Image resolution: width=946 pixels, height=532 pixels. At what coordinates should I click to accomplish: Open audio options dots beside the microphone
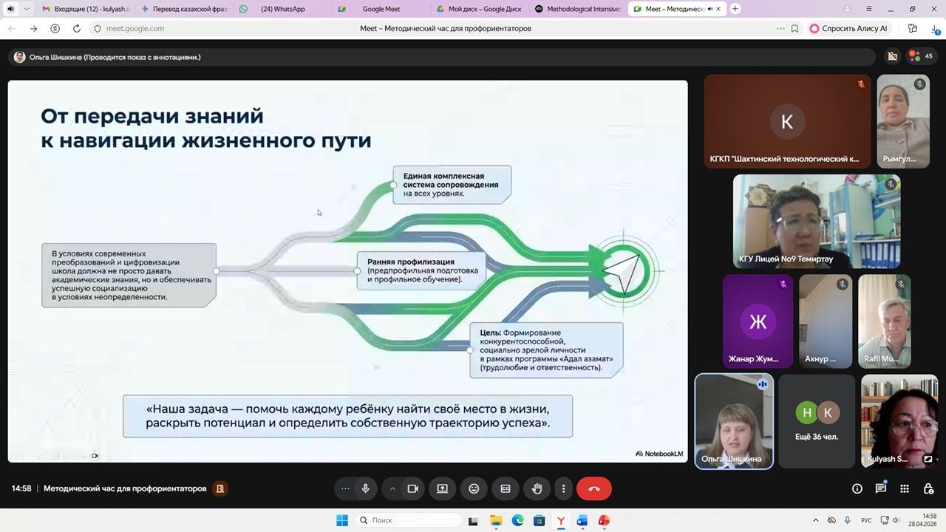[x=345, y=488]
